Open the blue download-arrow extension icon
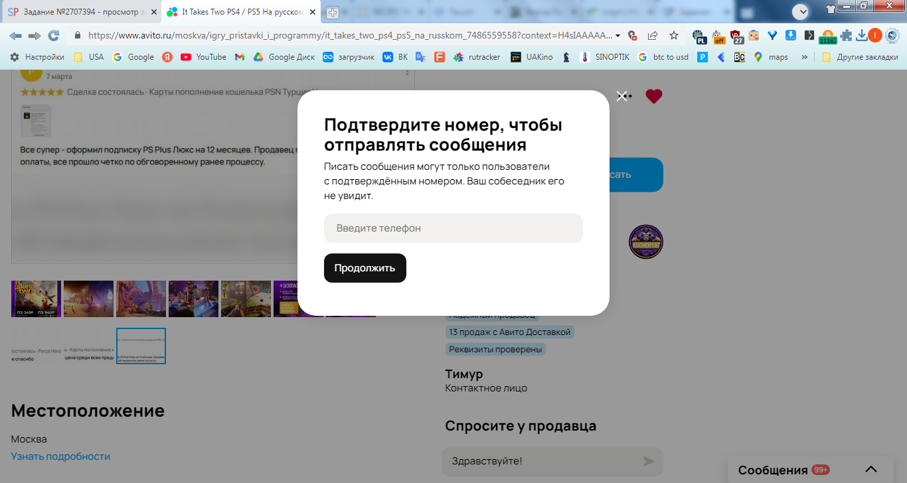The height and width of the screenshot is (483, 907). click(x=791, y=35)
